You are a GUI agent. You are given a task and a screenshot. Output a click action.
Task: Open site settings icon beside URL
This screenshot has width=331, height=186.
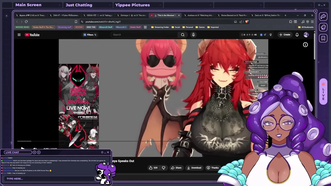click(x=82, y=22)
